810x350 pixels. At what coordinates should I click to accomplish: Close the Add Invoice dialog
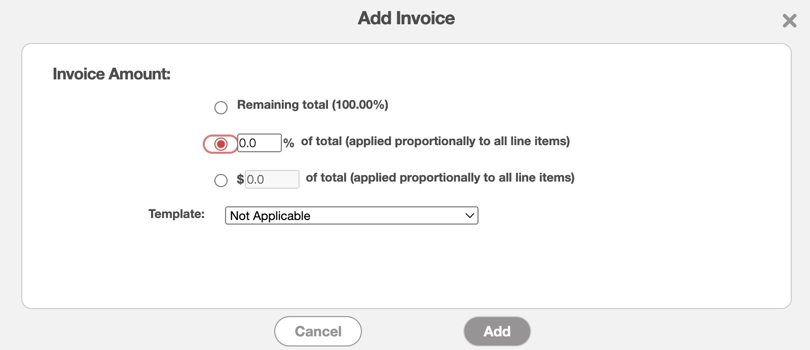[x=789, y=21]
